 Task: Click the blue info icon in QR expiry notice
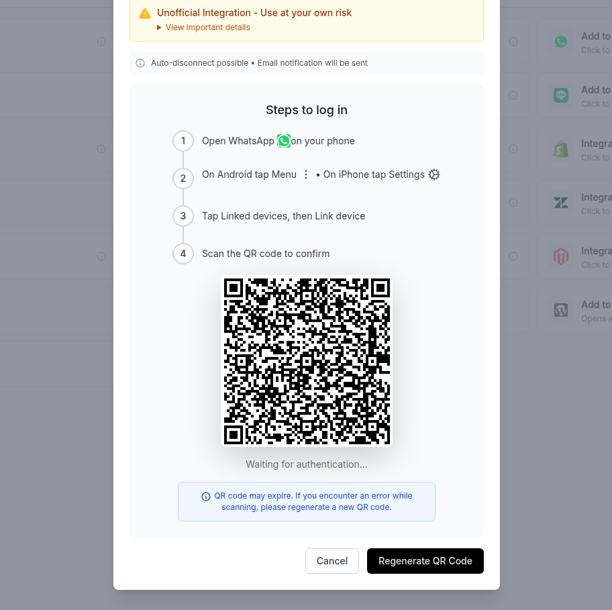[x=206, y=496]
